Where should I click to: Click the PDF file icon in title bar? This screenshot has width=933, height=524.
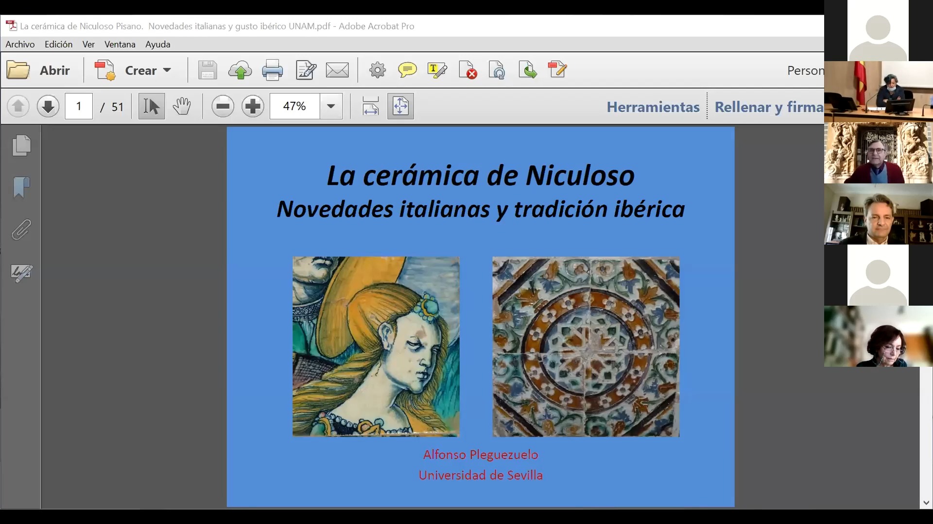11,26
